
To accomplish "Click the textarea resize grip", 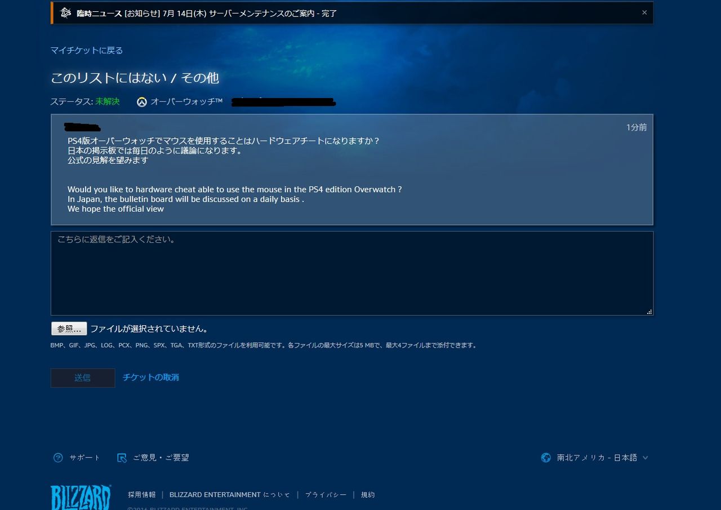I will pyautogui.click(x=649, y=311).
